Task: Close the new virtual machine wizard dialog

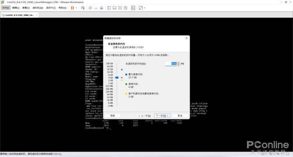Action: pos(187,38)
